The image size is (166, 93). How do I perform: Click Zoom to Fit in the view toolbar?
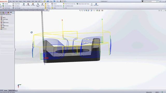(80, 10)
